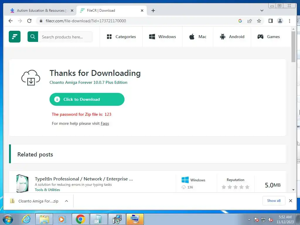
Task: Click the FileCR logo
Action: [x=15, y=37]
